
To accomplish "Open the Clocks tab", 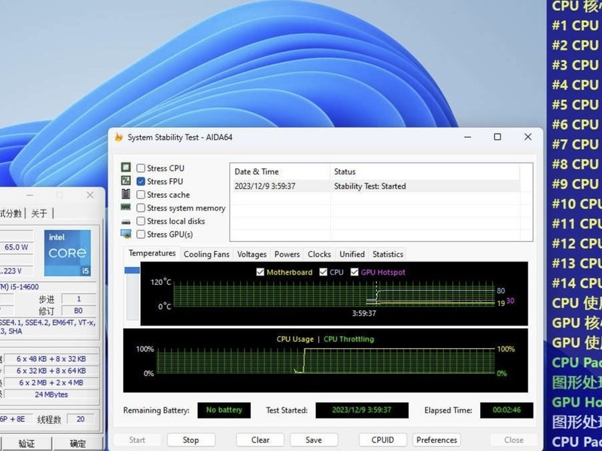I will 319,254.
